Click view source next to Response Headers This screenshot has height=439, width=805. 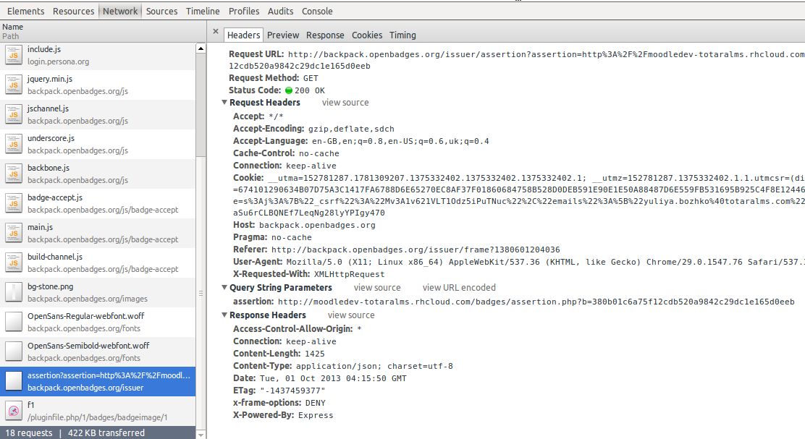(x=351, y=315)
